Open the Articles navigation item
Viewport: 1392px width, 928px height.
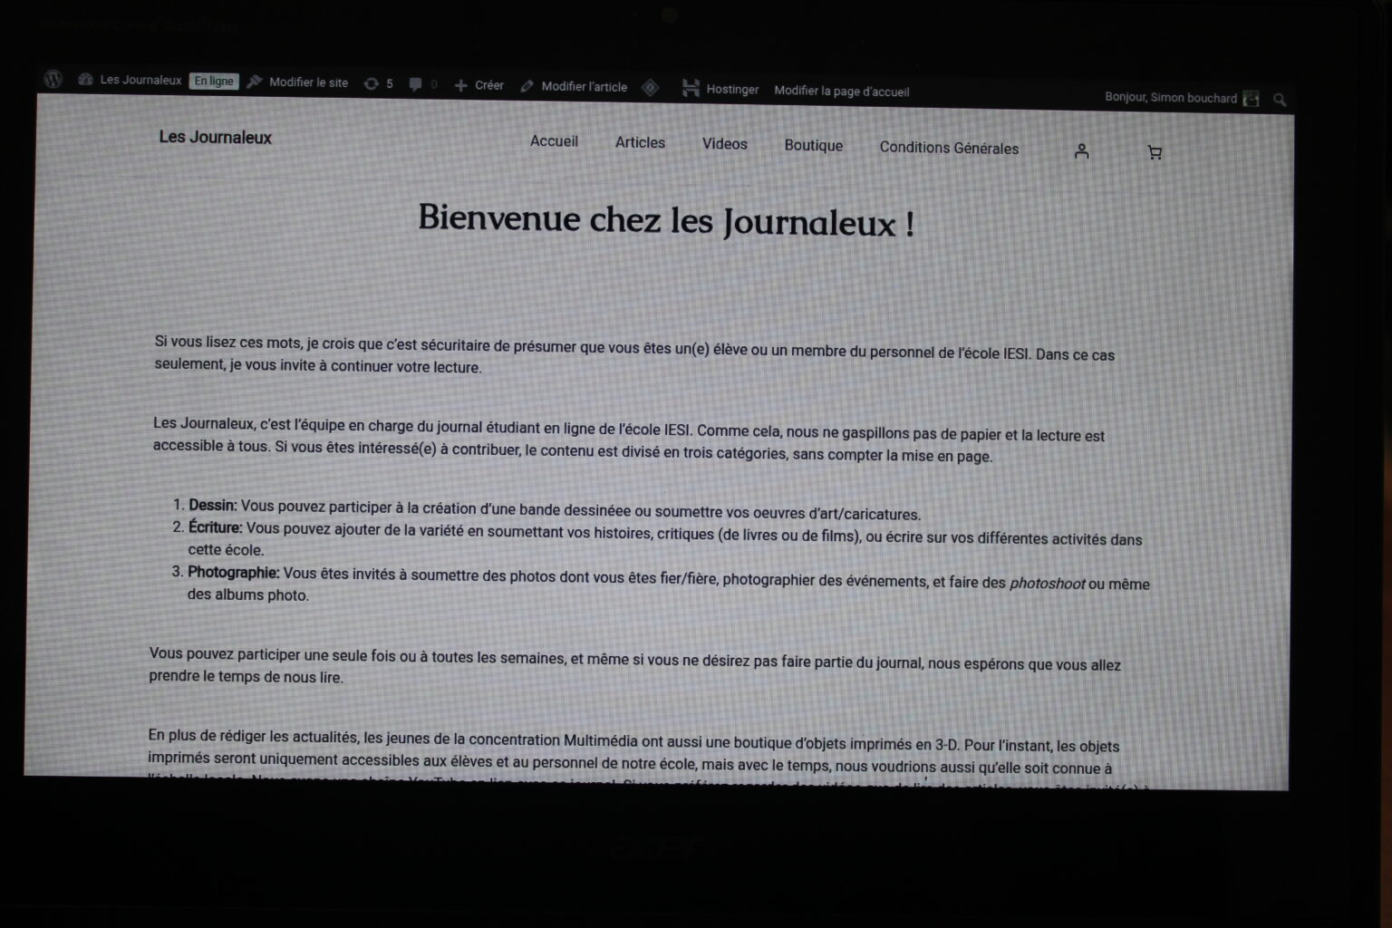[640, 142]
